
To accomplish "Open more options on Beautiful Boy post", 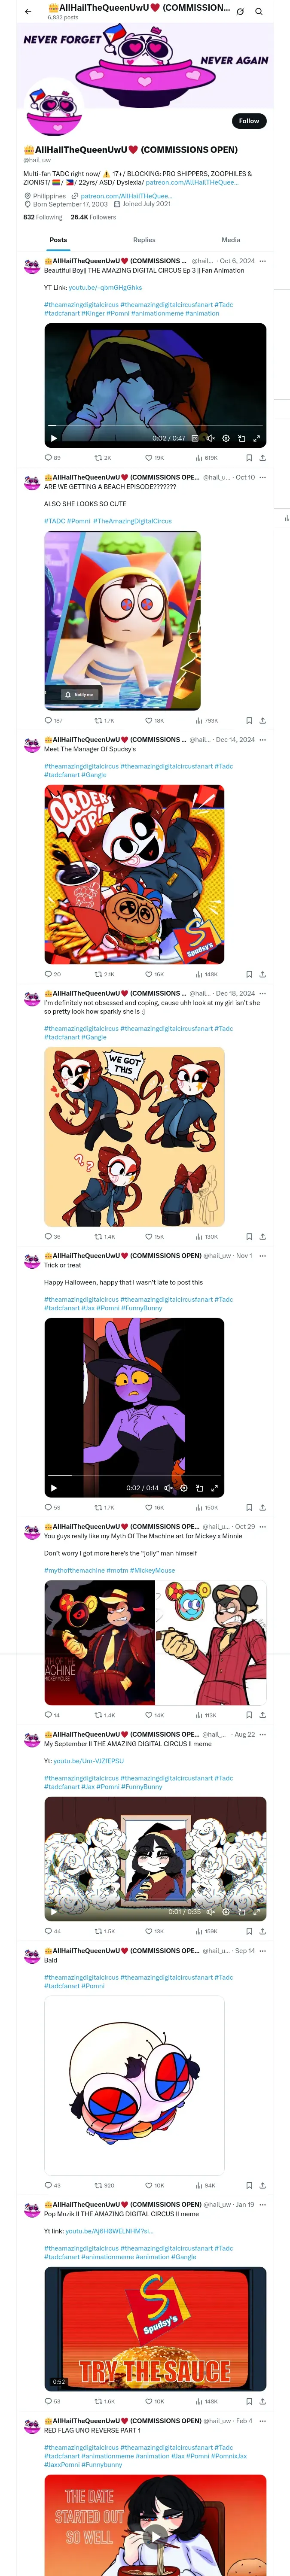I will 263,261.
